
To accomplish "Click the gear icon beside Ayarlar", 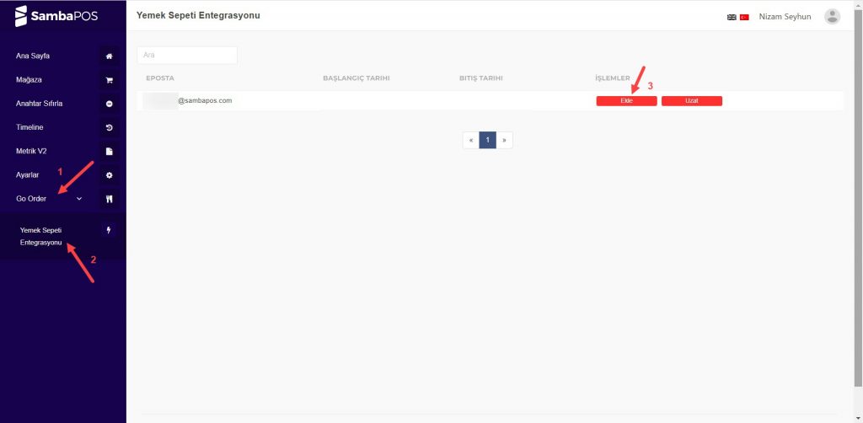I will click(x=109, y=175).
